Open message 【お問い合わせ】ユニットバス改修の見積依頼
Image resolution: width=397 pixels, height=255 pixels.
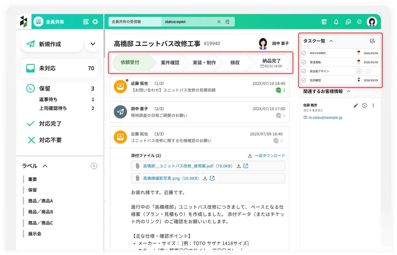coord(199,87)
